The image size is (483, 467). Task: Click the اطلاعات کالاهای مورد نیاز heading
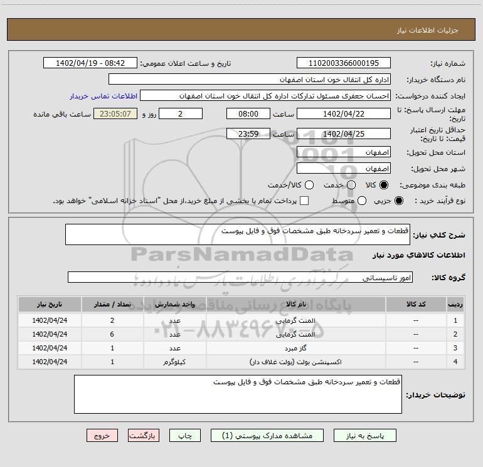click(419, 255)
